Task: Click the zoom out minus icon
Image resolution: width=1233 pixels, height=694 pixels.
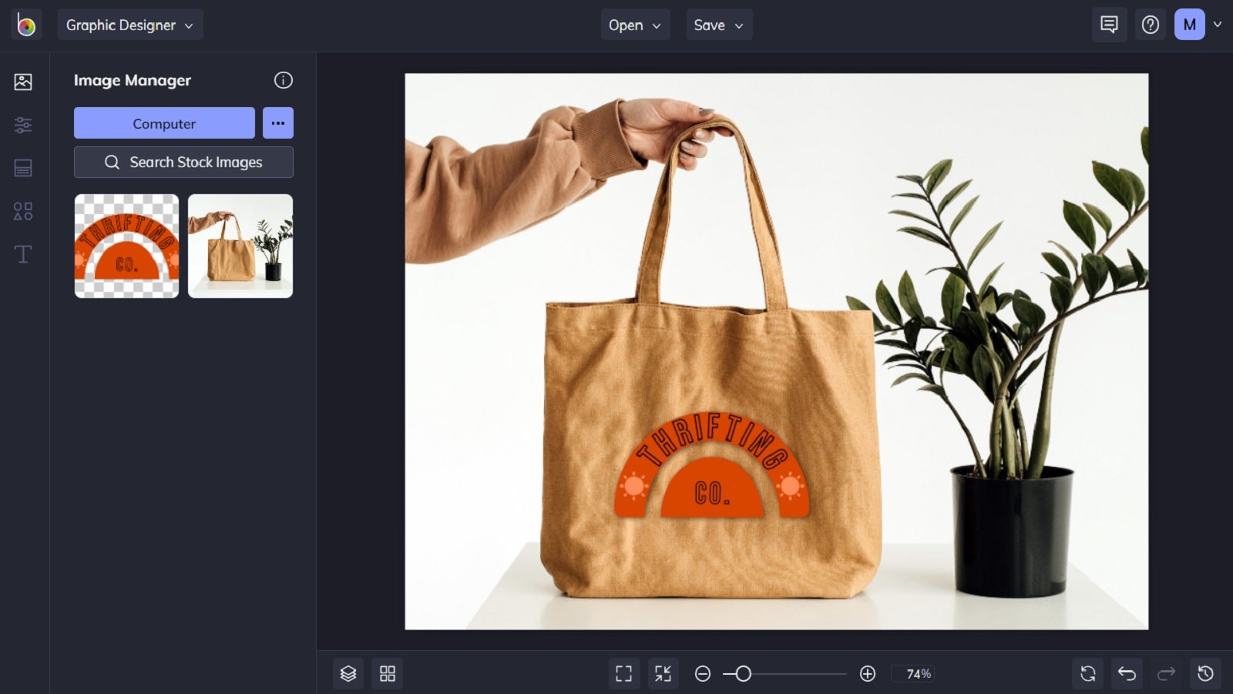Action: (703, 674)
